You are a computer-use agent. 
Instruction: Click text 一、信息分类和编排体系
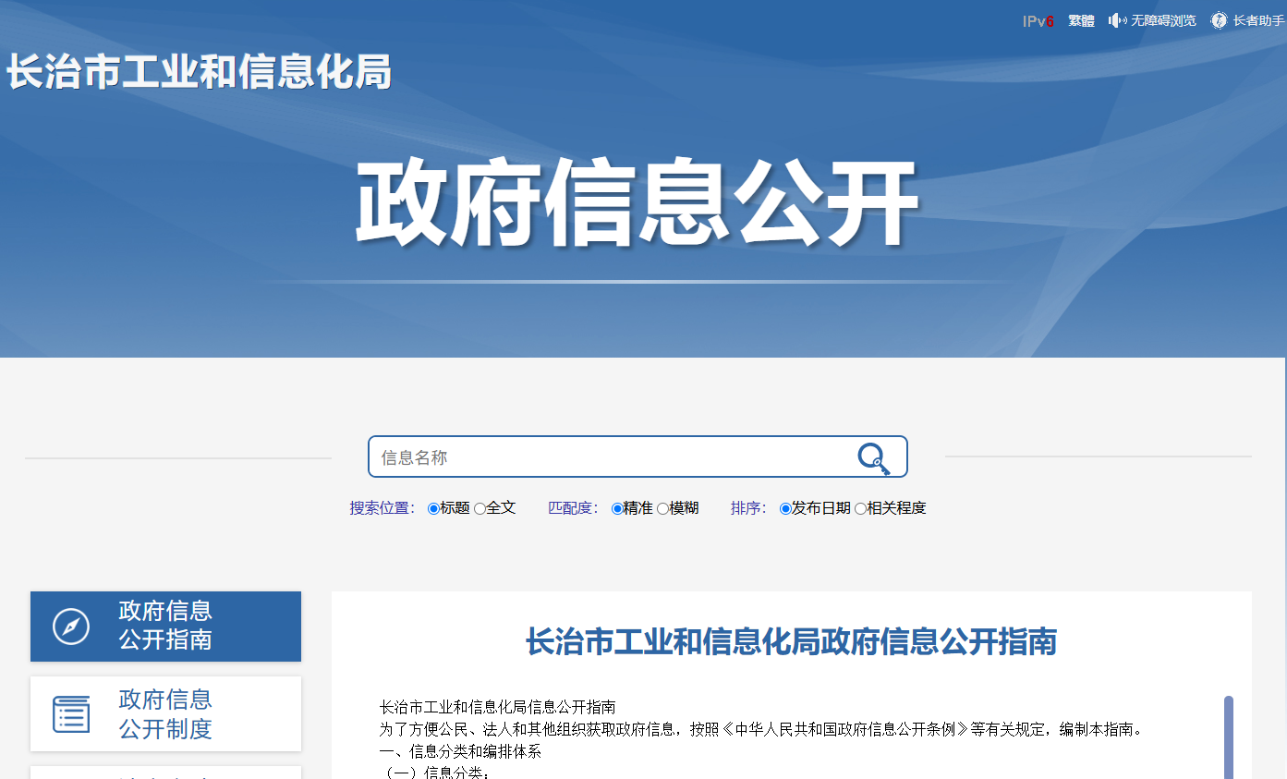pyautogui.click(x=460, y=752)
